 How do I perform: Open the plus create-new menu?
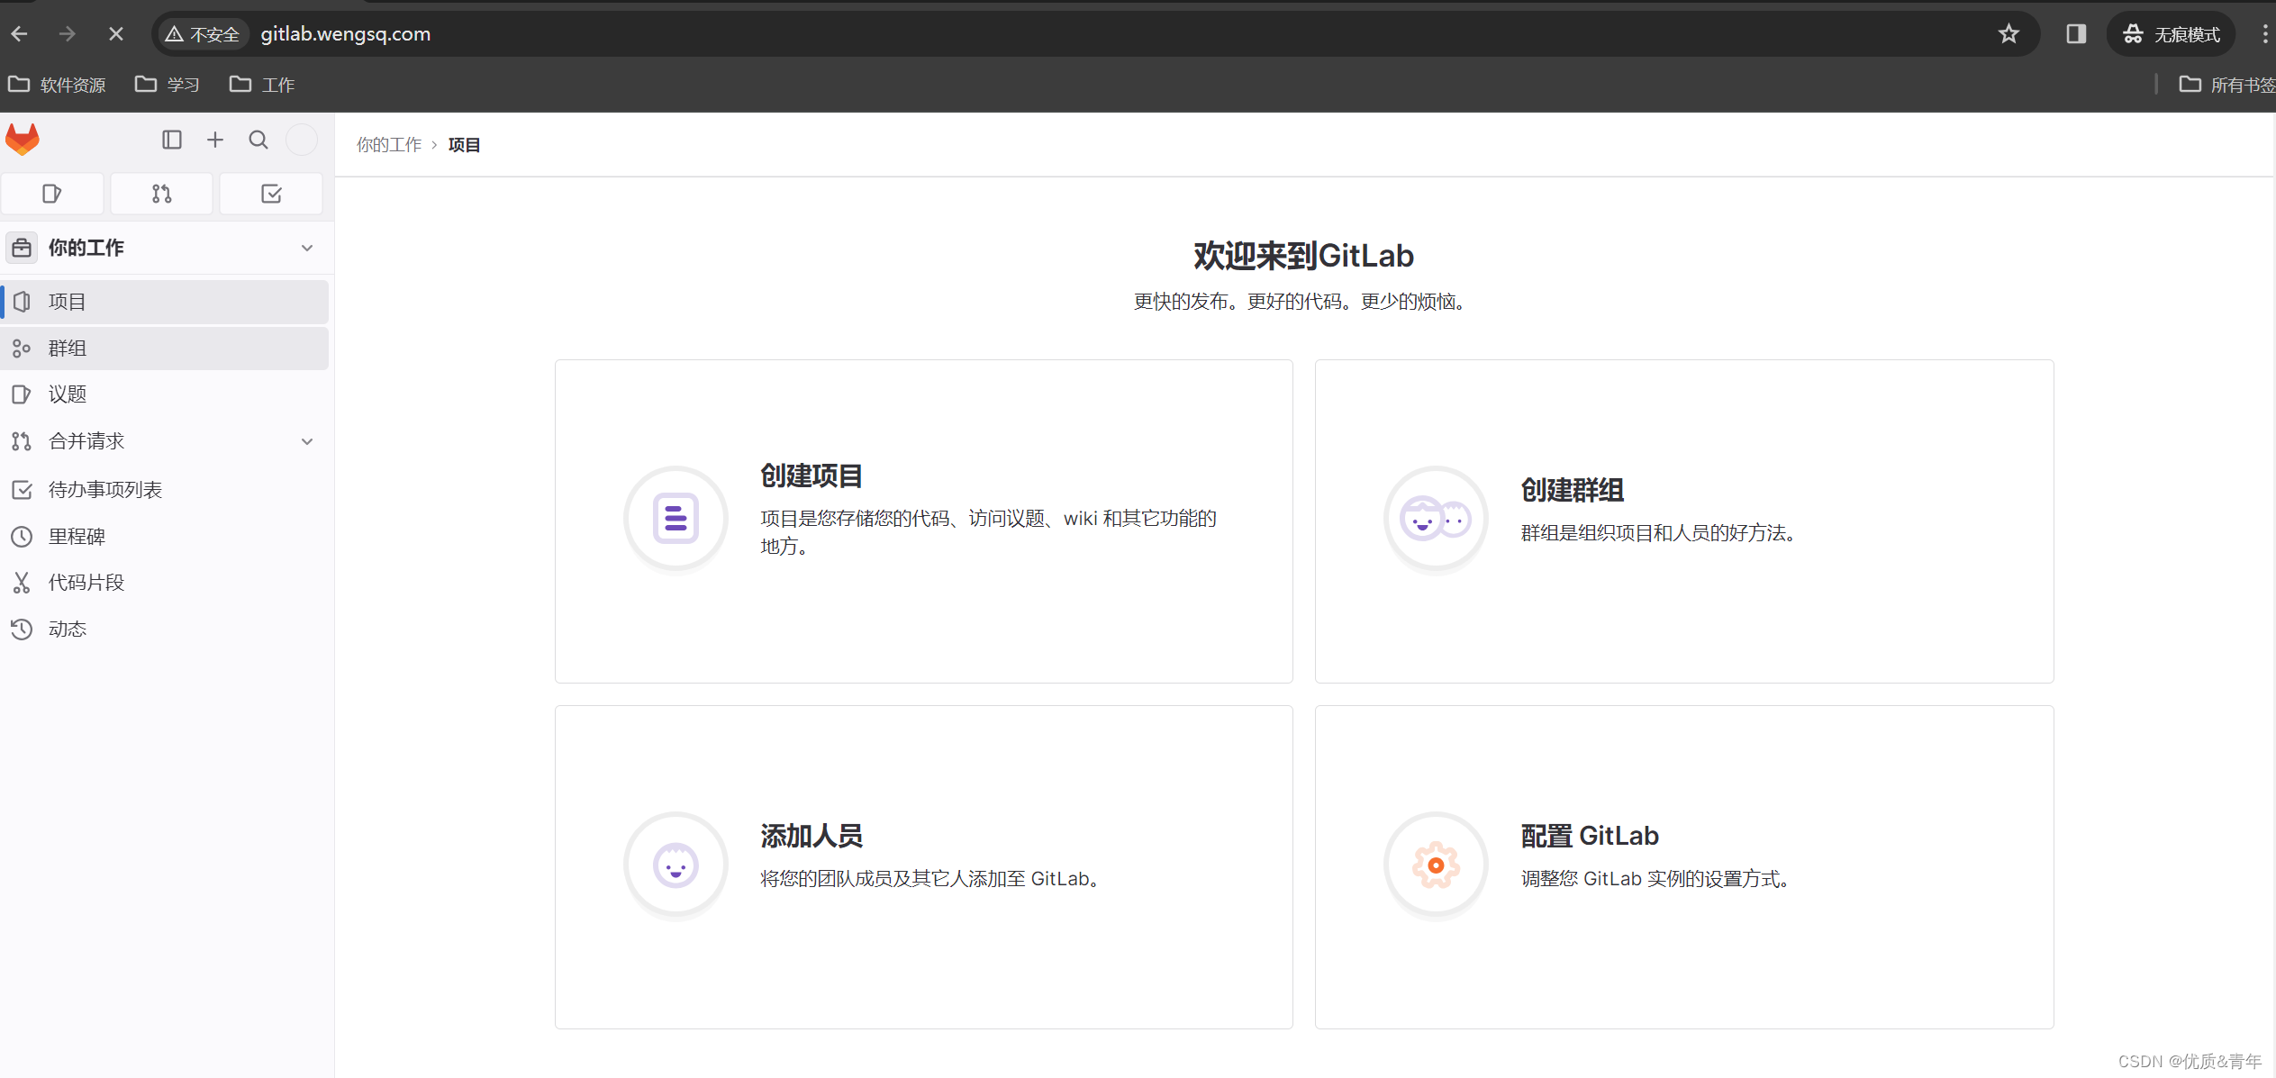point(215,140)
